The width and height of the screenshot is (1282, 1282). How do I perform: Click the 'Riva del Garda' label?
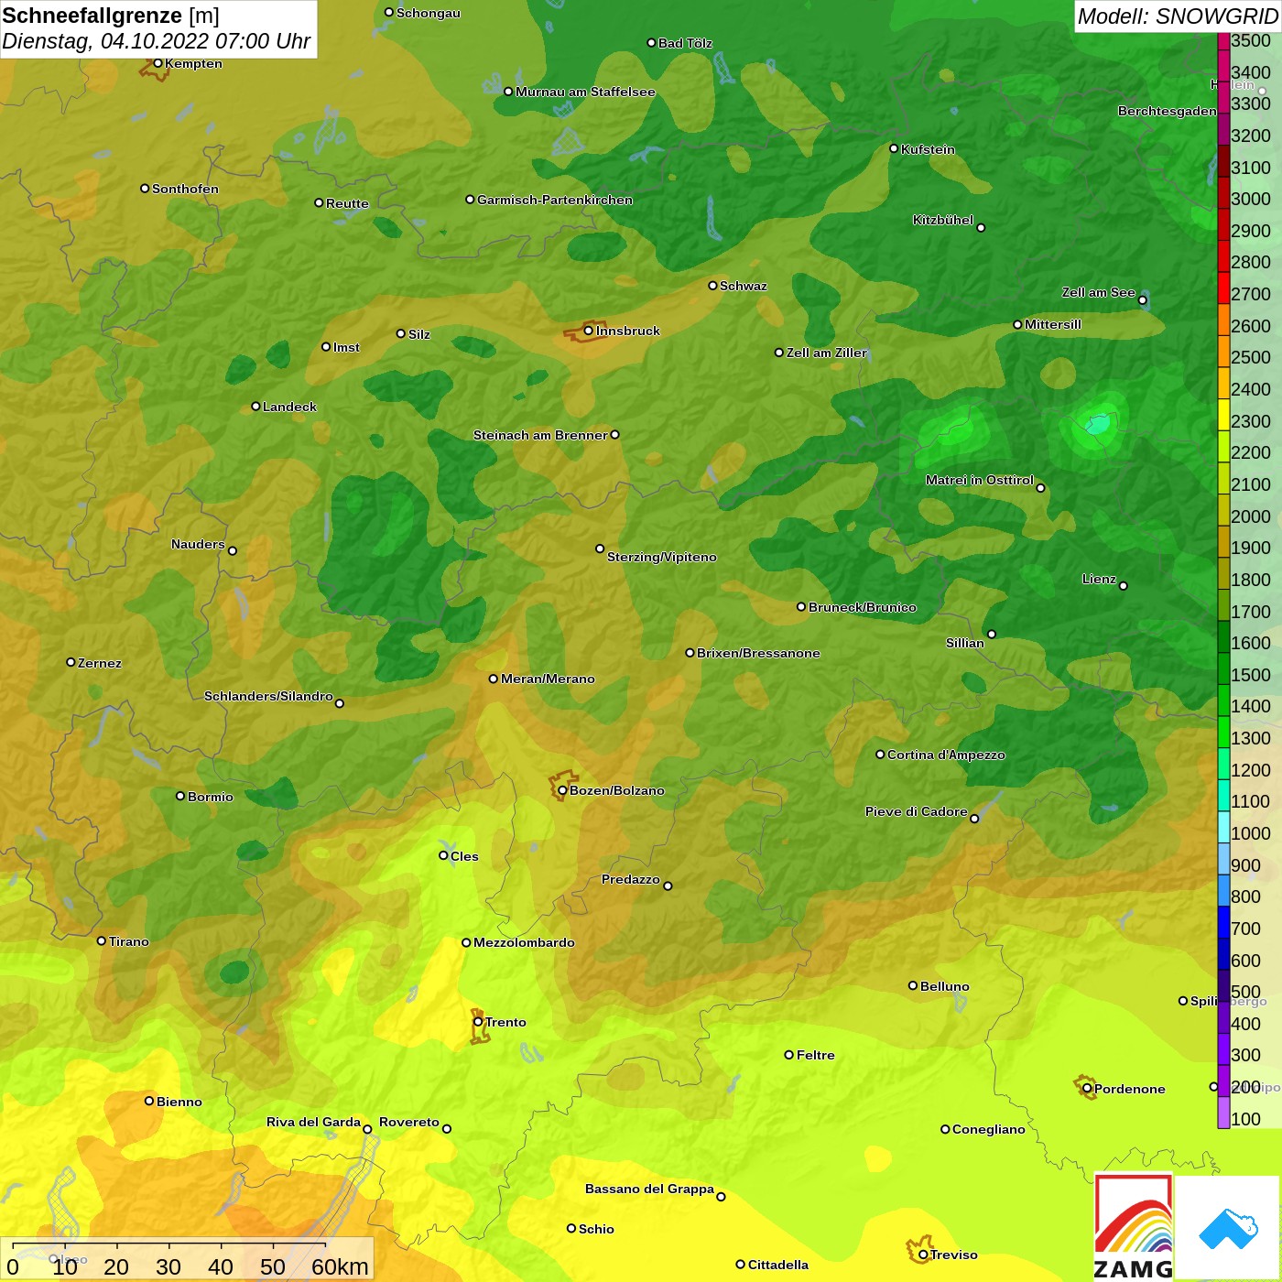[313, 1122]
